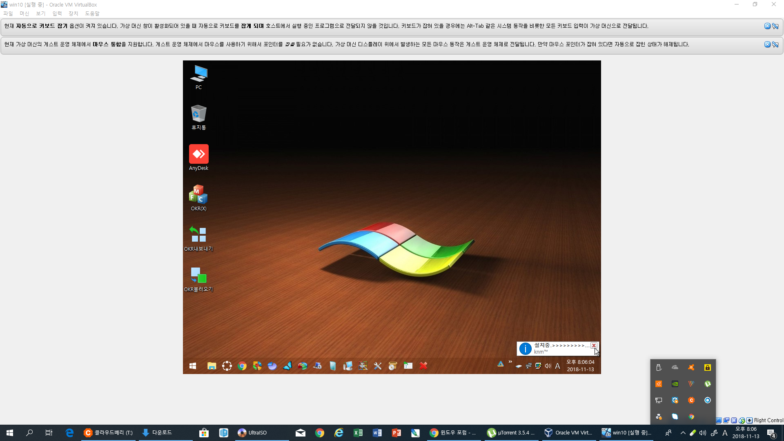
Task: Select the OKR(X) desktop shortcut
Action: (198, 198)
